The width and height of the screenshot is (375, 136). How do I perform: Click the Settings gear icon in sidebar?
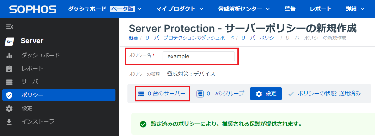point(9,108)
